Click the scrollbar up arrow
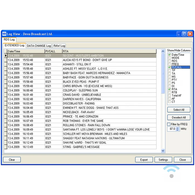195x195 pixels. pos(163,51)
